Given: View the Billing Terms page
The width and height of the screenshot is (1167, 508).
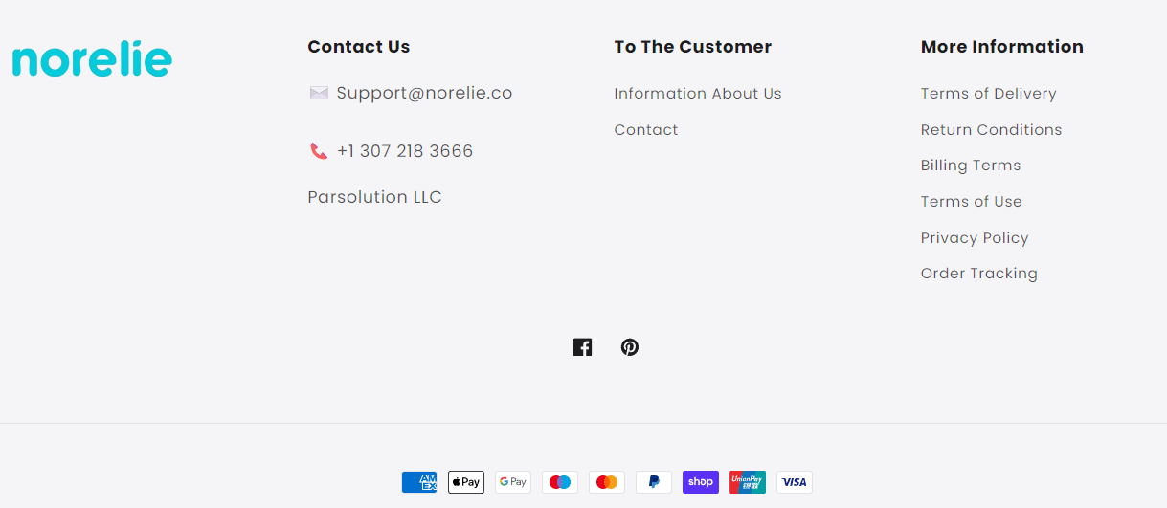Looking at the screenshot, I should (x=971, y=166).
